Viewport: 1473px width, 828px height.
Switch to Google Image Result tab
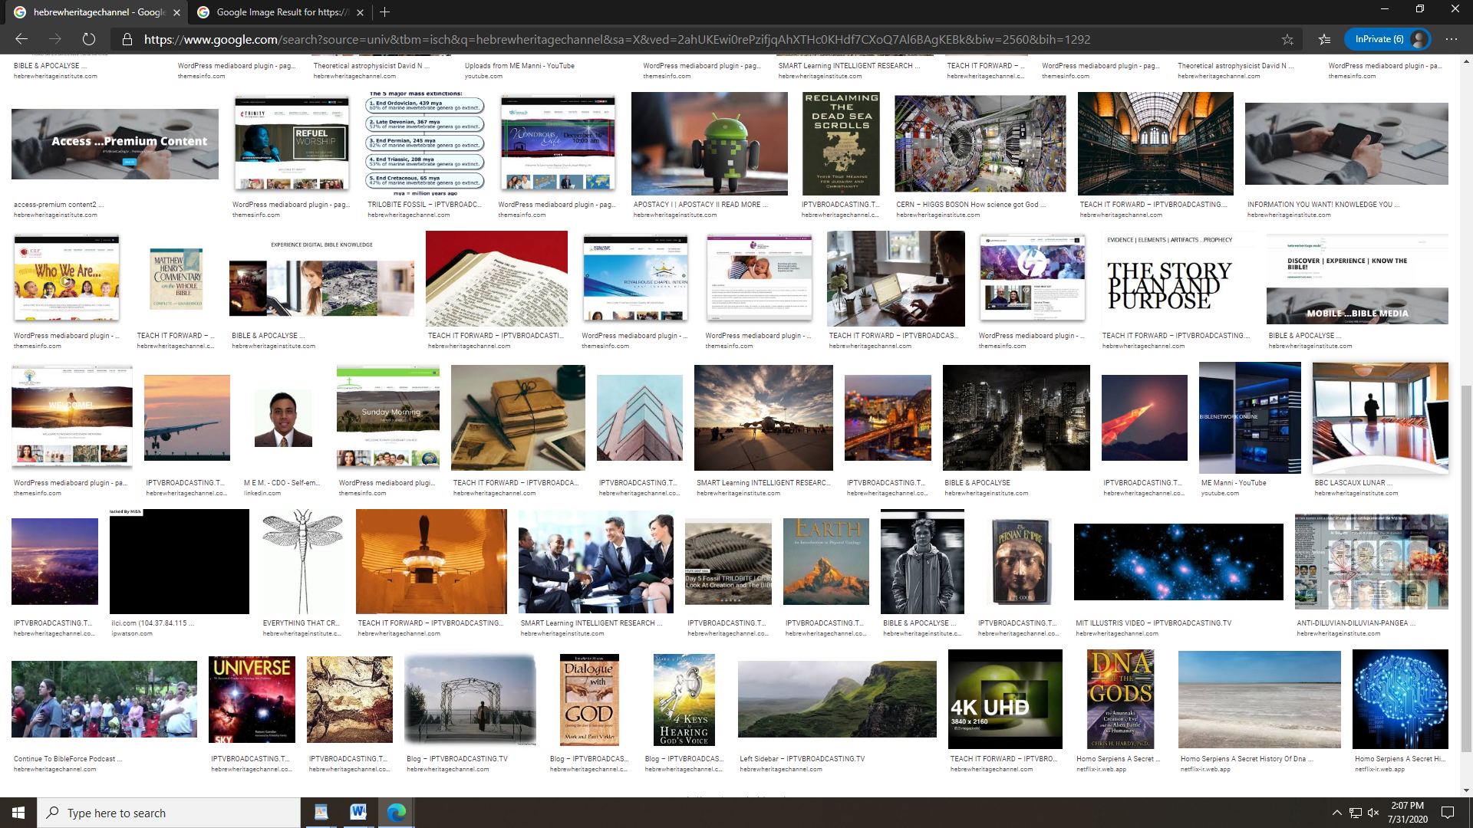click(281, 12)
